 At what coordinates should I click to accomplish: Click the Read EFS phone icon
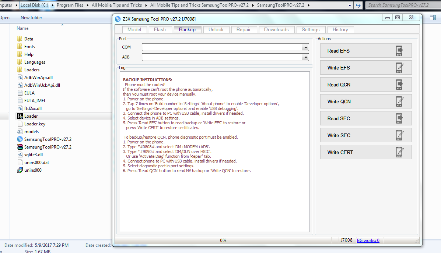(399, 51)
